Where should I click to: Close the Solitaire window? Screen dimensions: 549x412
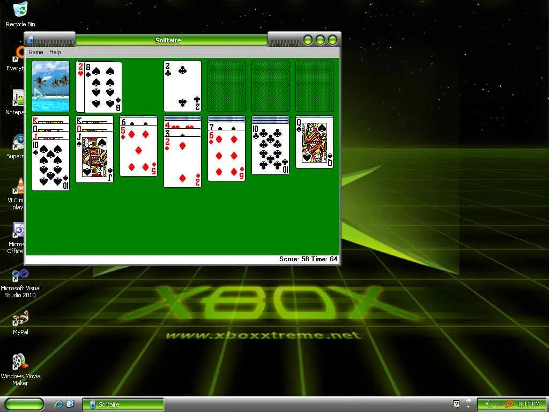pyautogui.click(x=332, y=40)
